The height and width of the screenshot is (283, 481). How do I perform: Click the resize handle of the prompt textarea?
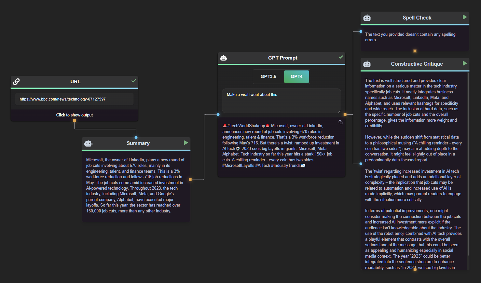click(x=339, y=111)
